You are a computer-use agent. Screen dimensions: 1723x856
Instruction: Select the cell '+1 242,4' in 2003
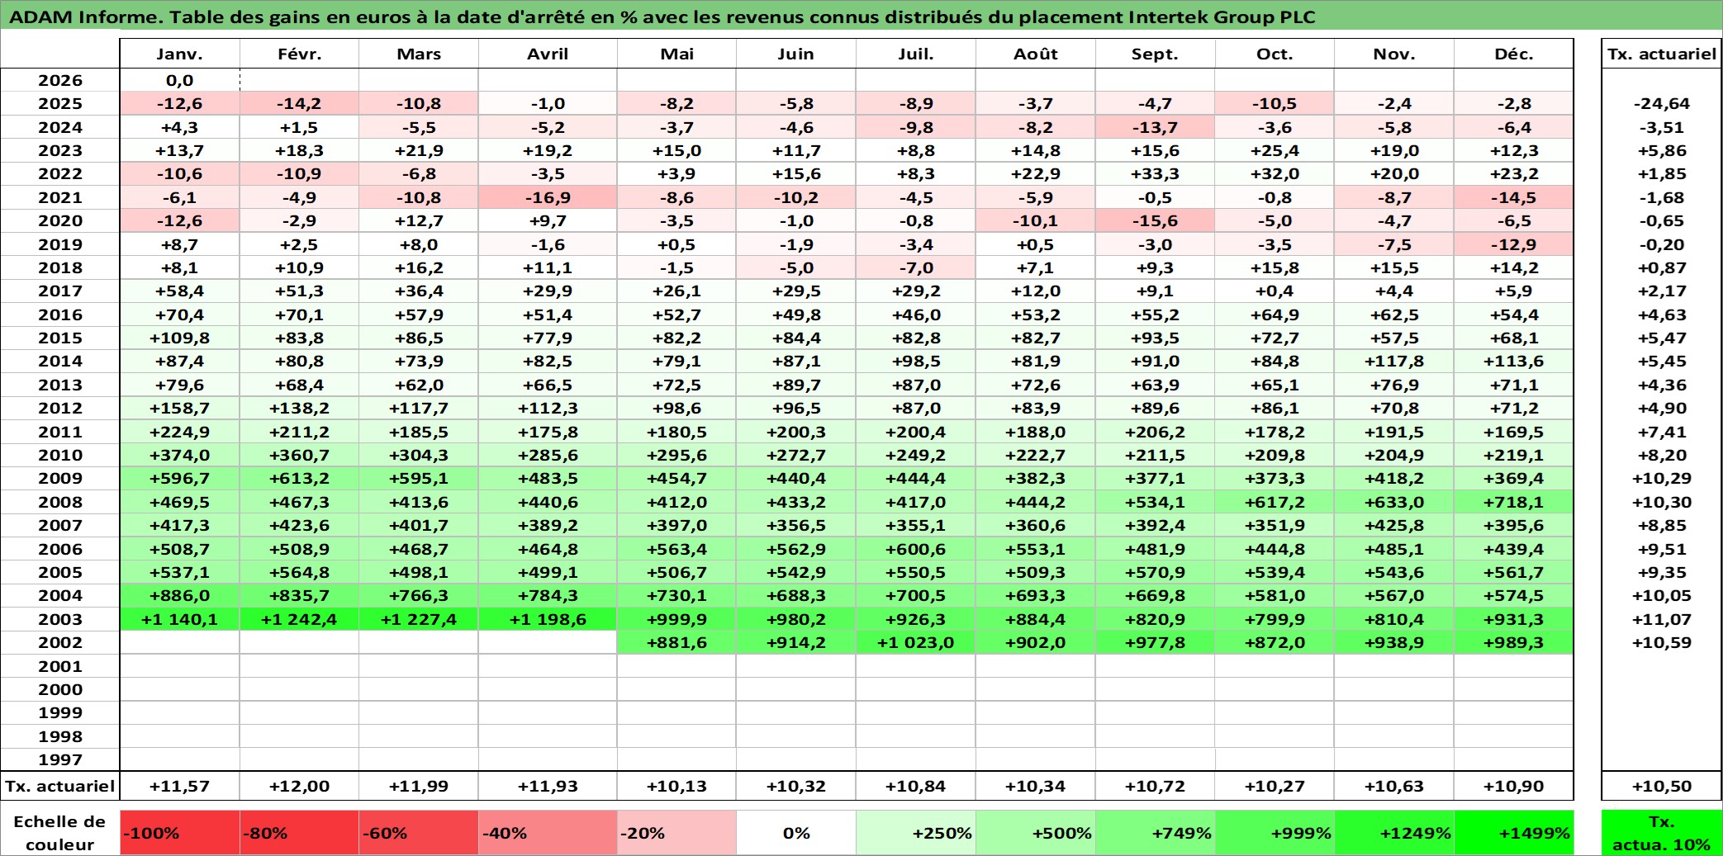coord(299,619)
